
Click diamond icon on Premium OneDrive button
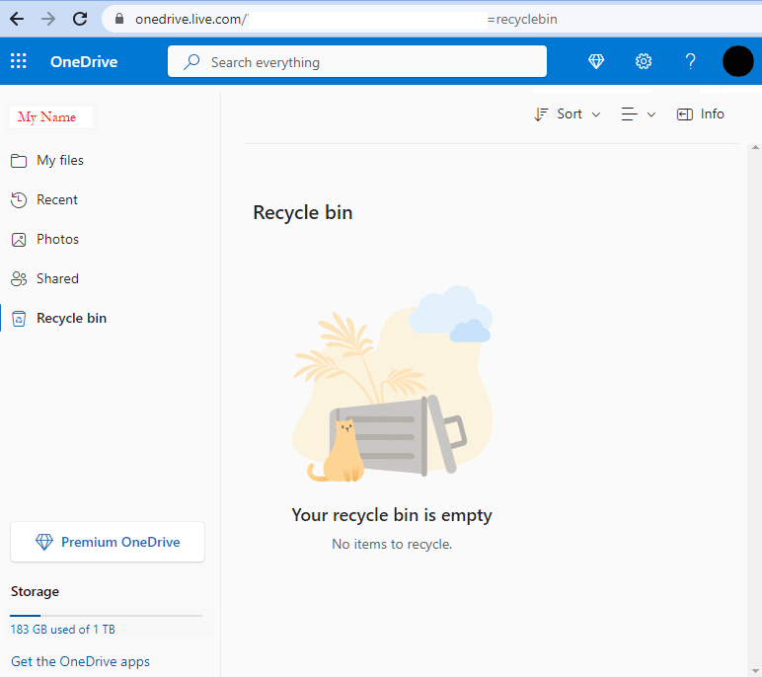click(44, 542)
